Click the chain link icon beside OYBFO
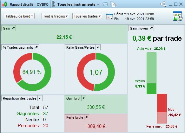Screen dimensions: 185x133 pyautogui.click(x=53, y=4)
